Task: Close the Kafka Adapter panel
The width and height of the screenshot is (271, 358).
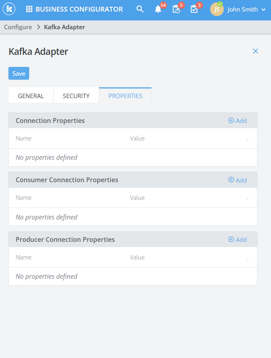Action: (255, 51)
